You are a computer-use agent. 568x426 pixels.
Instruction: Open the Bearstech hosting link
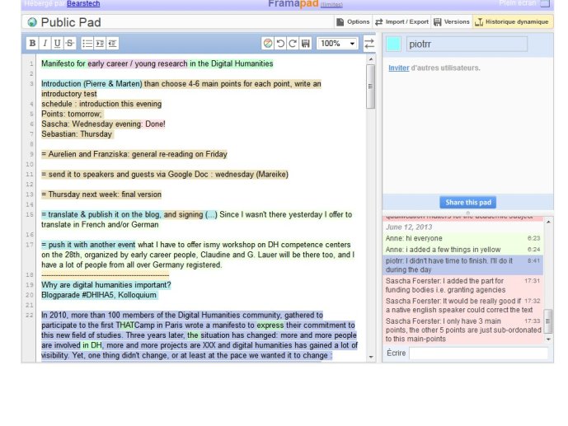83,3
